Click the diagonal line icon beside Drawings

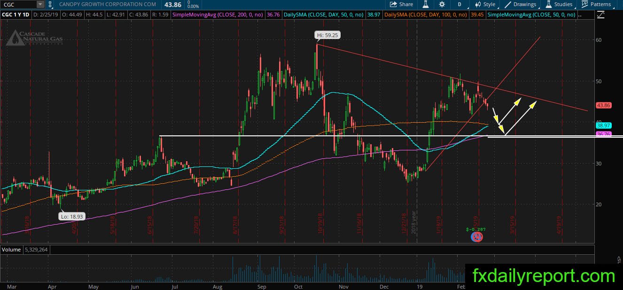point(508,4)
